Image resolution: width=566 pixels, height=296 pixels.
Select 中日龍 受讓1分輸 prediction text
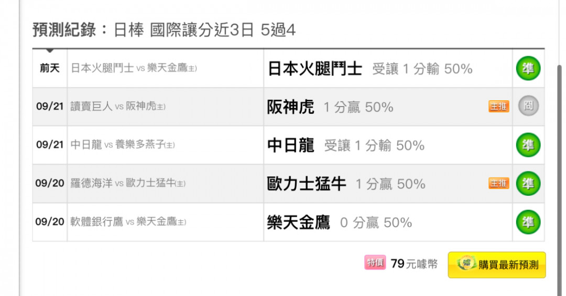point(346,145)
